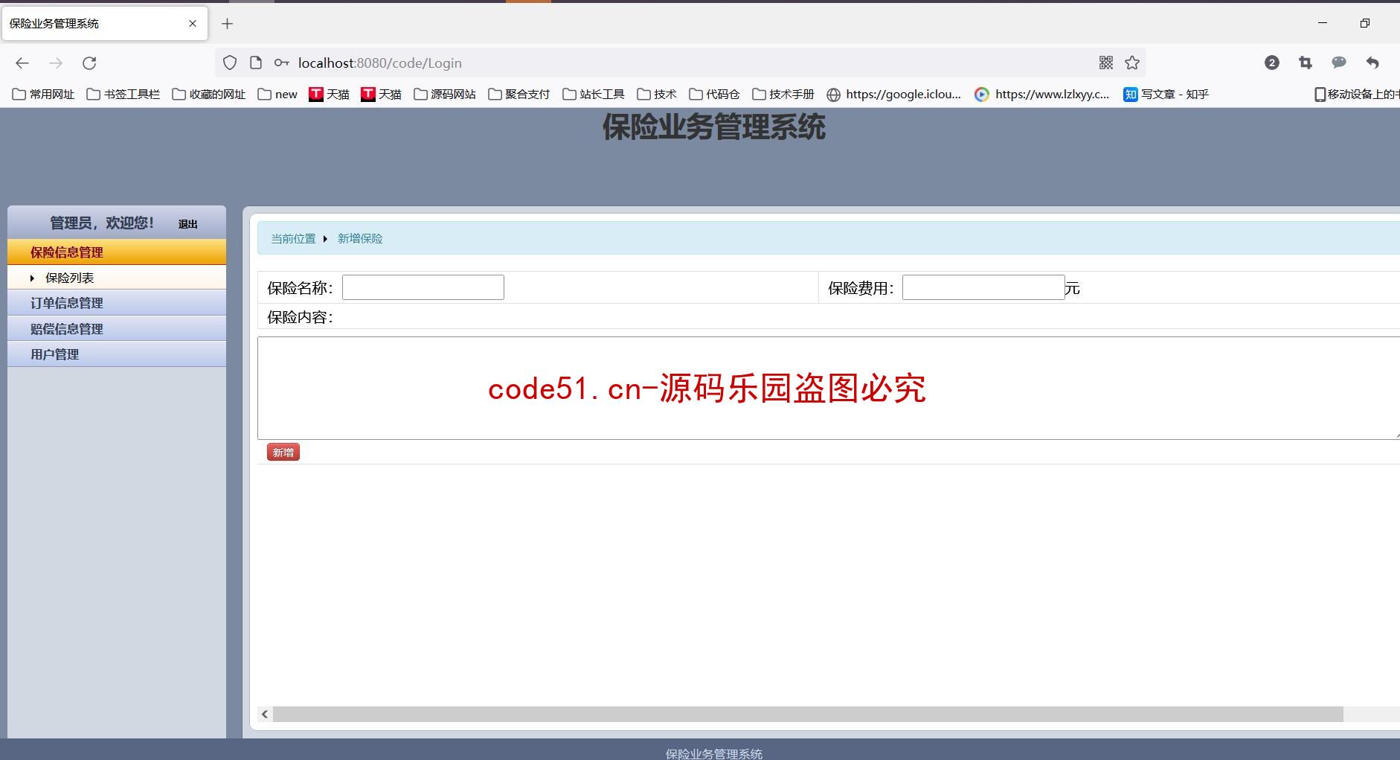Open the 代码仓 bookmark folder
The height and width of the screenshot is (760, 1400).
(715, 95)
